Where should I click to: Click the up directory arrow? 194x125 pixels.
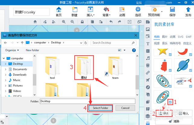pyautogui.click(x=22, y=43)
